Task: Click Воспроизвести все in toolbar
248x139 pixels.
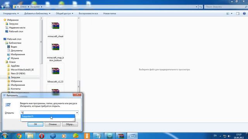Action: [x=88, y=14]
